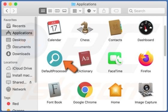Select Applications in the sidebar

point(18,33)
